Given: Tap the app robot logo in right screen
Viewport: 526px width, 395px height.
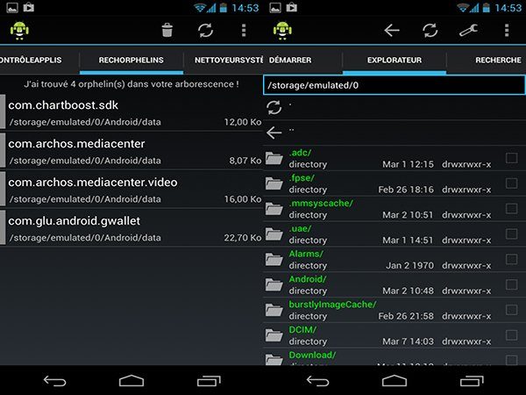Looking at the screenshot, I should pos(282,31).
